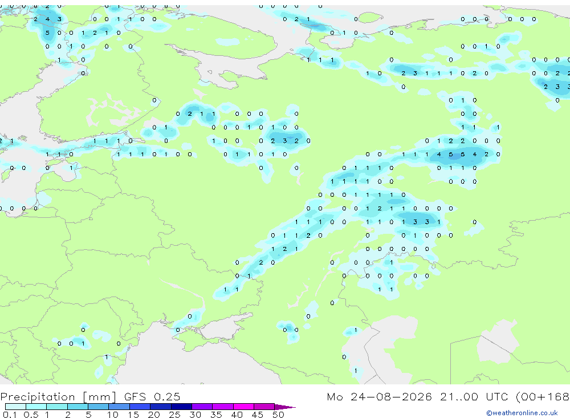
Task: Click the '30' legend scale label
Action: [x=195, y=415]
